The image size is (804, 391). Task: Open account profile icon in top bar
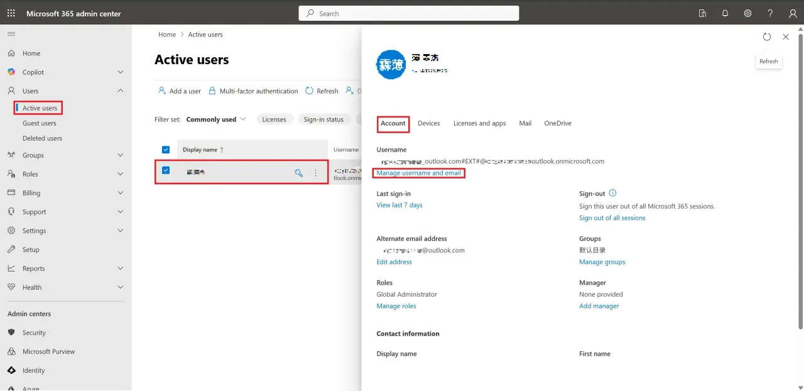point(793,13)
